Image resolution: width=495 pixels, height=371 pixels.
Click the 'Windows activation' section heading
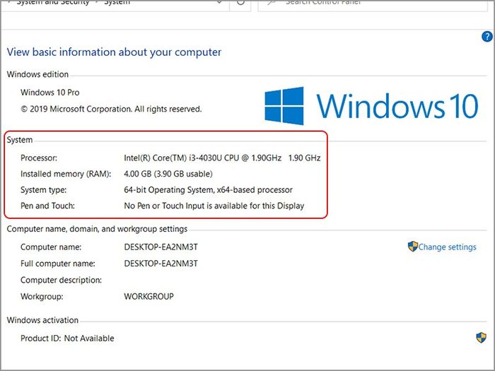tap(42, 320)
